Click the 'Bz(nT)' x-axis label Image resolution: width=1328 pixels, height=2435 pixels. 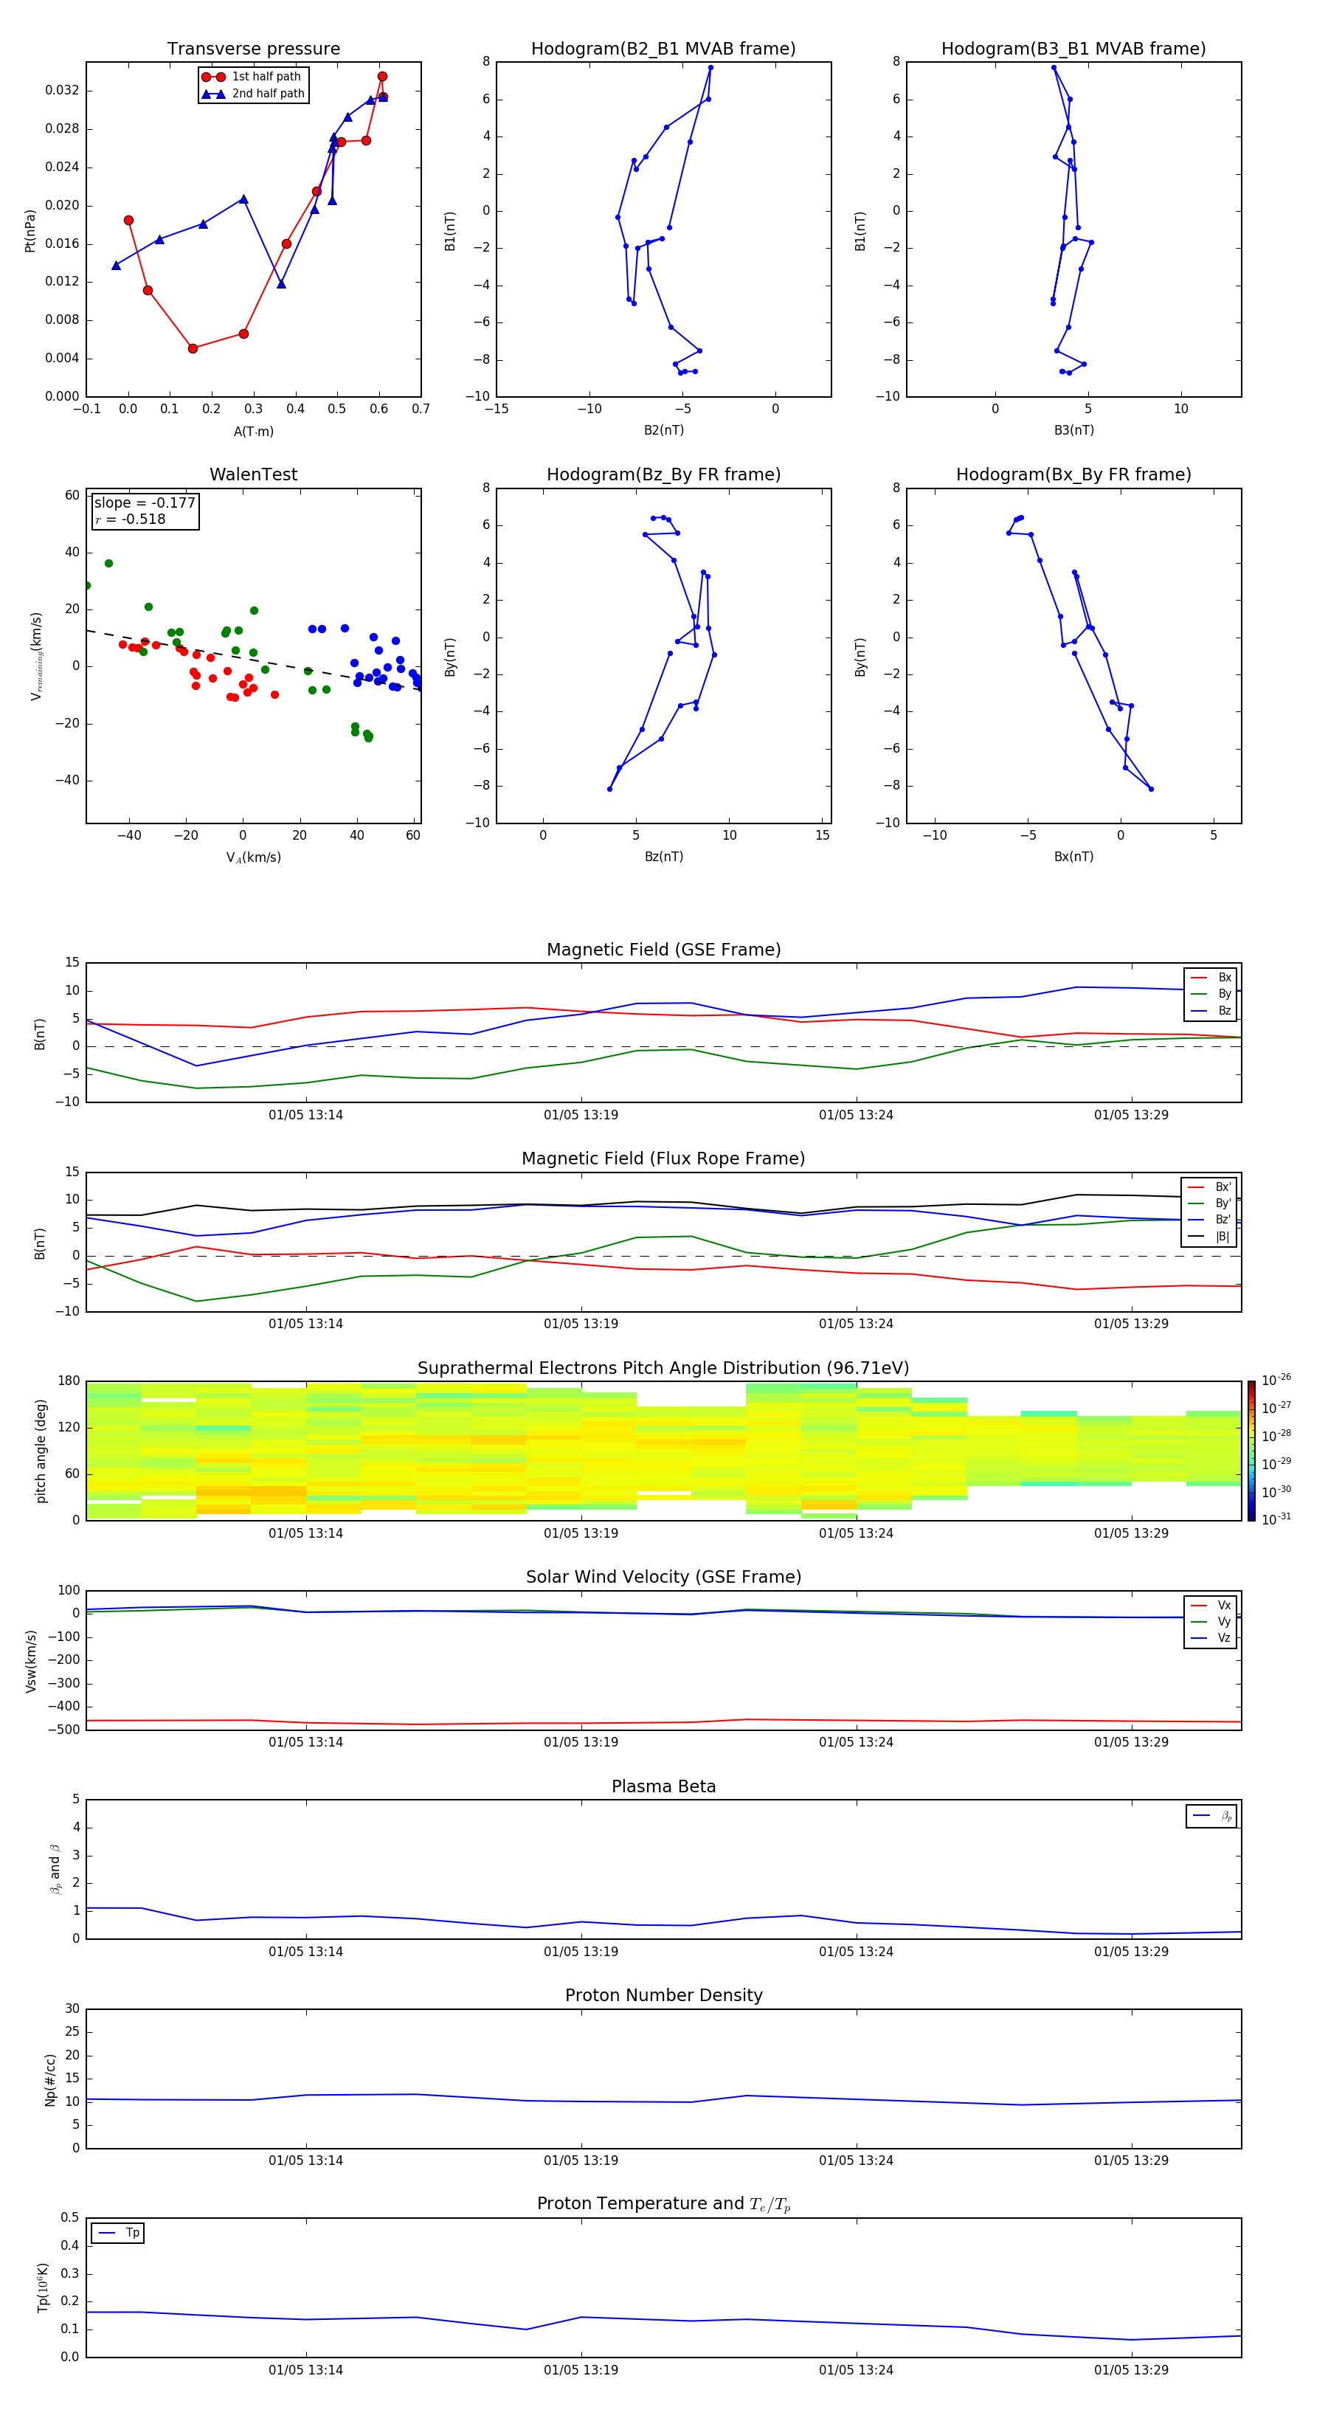(663, 857)
